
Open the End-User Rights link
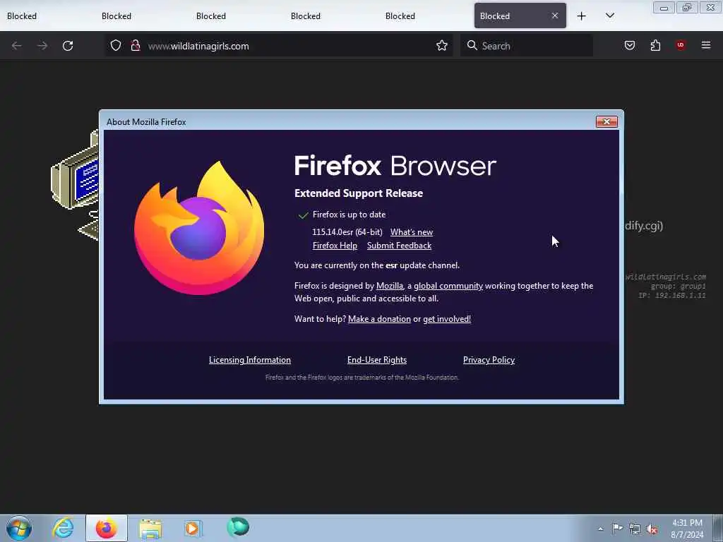377,360
